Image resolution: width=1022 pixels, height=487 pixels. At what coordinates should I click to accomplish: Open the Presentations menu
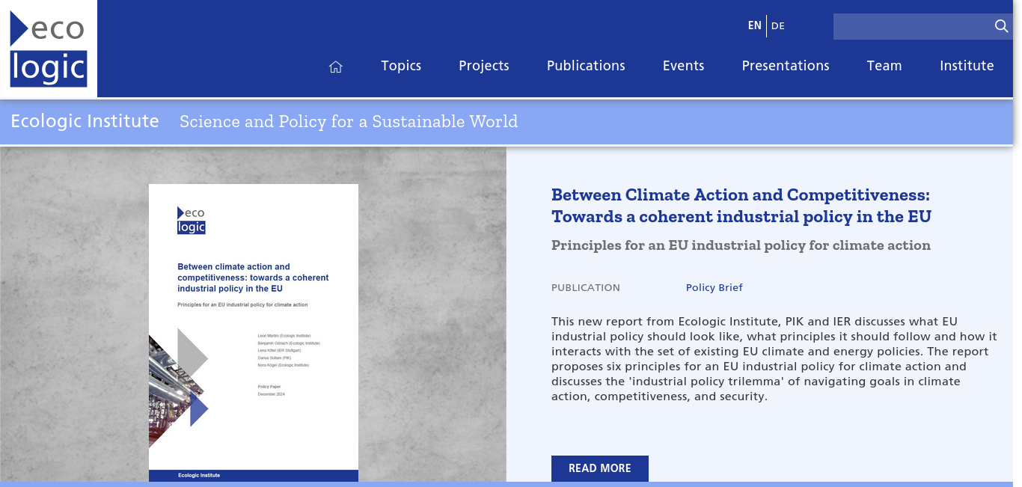coord(786,66)
